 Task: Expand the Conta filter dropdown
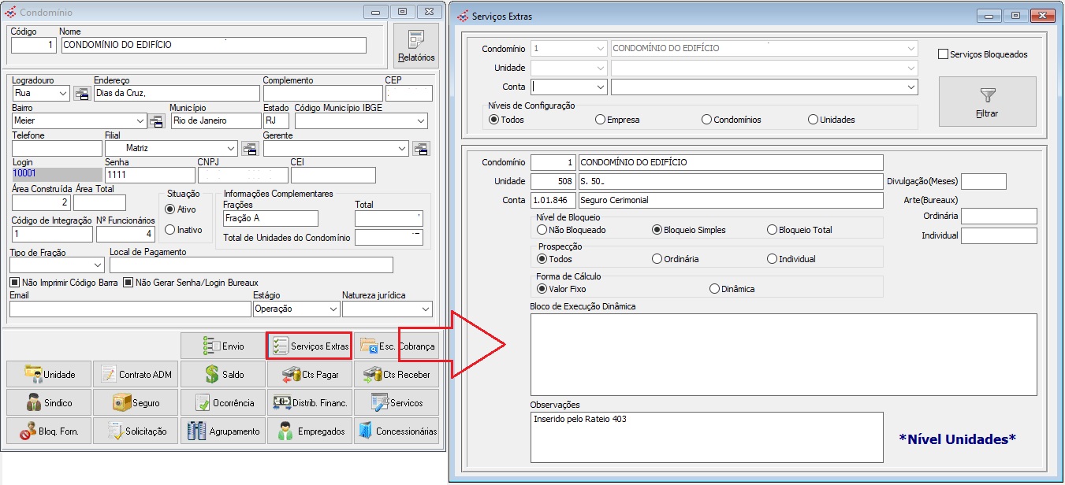coord(600,87)
